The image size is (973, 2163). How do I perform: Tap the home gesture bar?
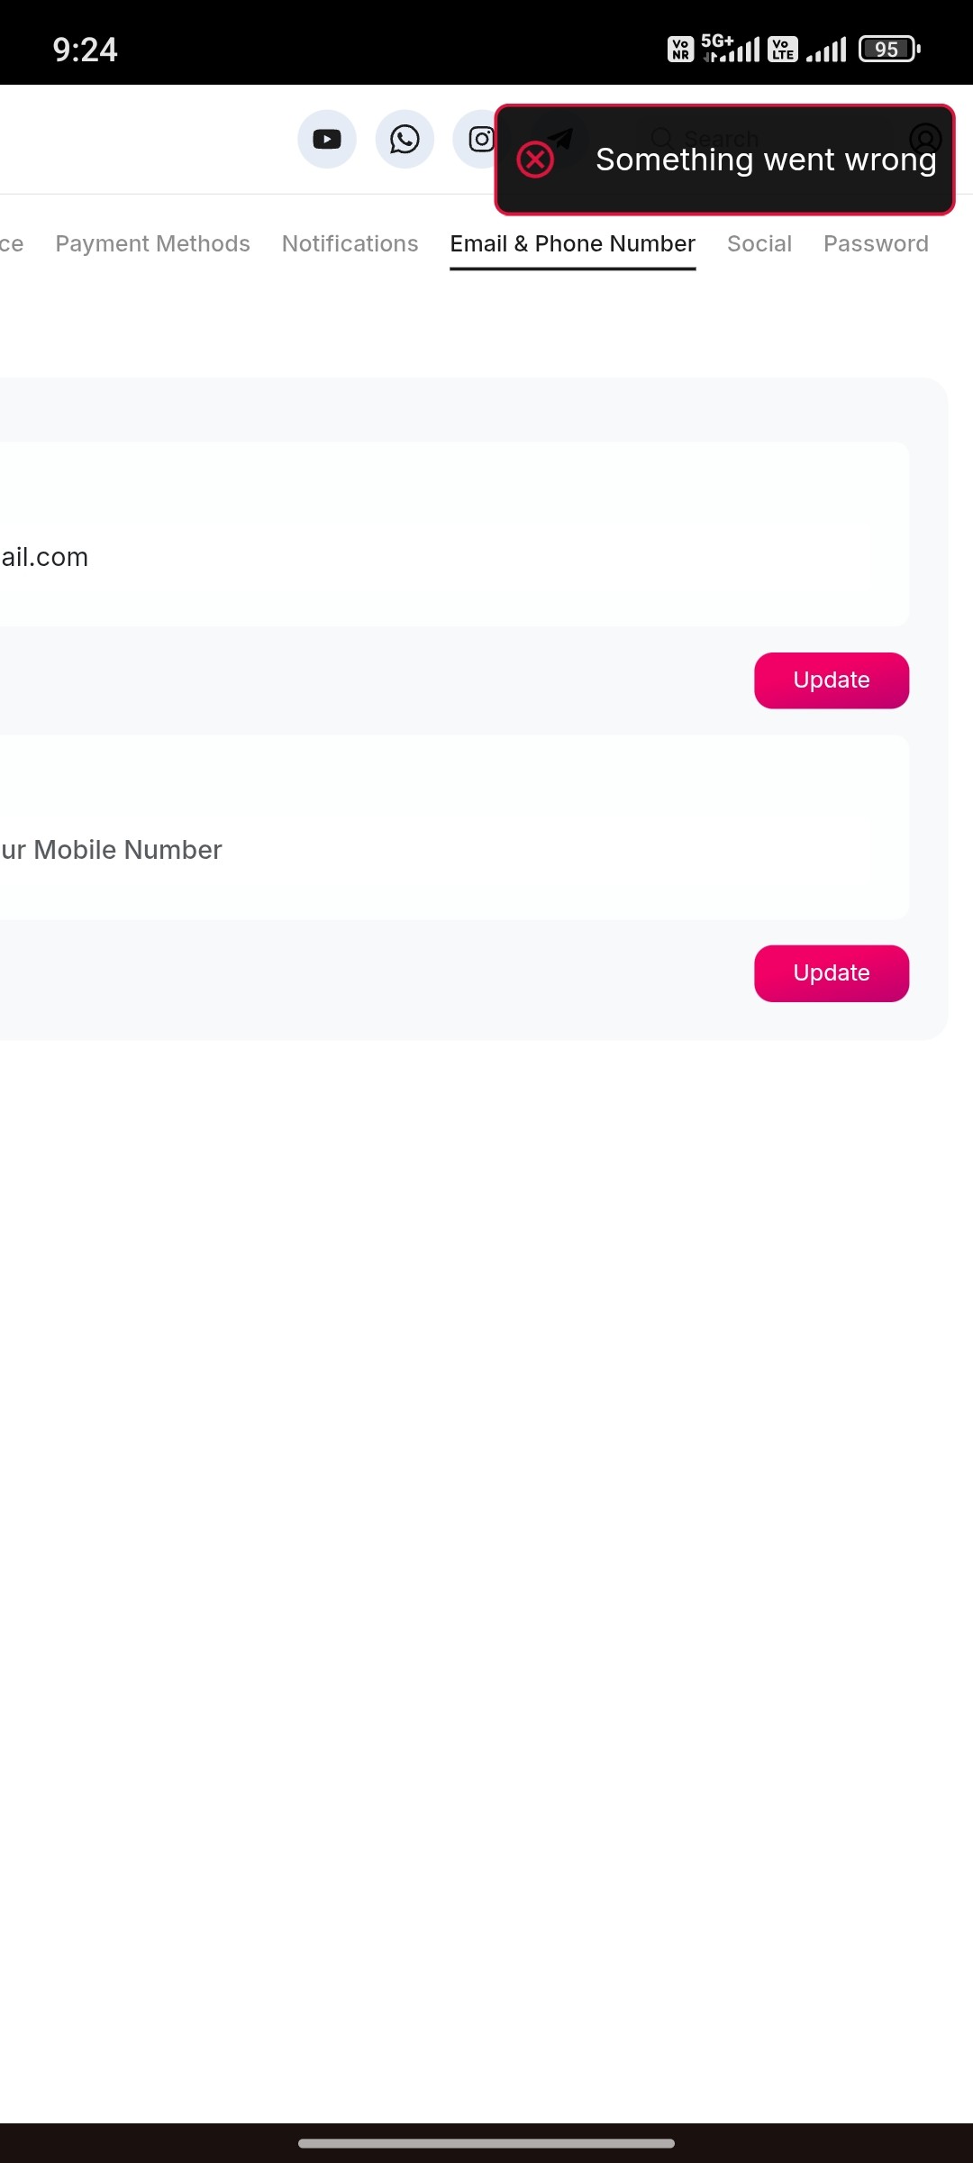(x=486, y=2143)
